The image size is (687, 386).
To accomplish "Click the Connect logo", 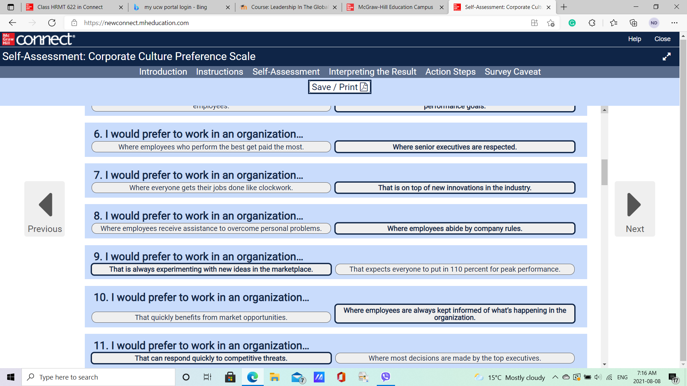I will click(39, 39).
